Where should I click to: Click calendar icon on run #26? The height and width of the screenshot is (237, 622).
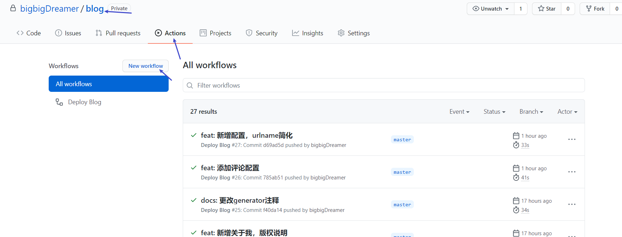point(516,168)
